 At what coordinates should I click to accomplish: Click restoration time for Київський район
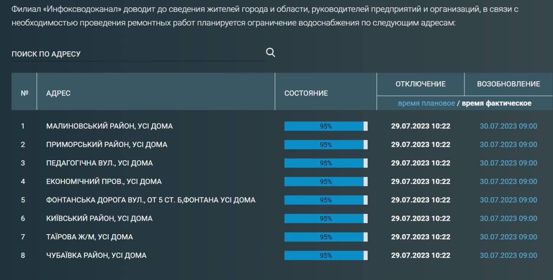(x=509, y=219)
